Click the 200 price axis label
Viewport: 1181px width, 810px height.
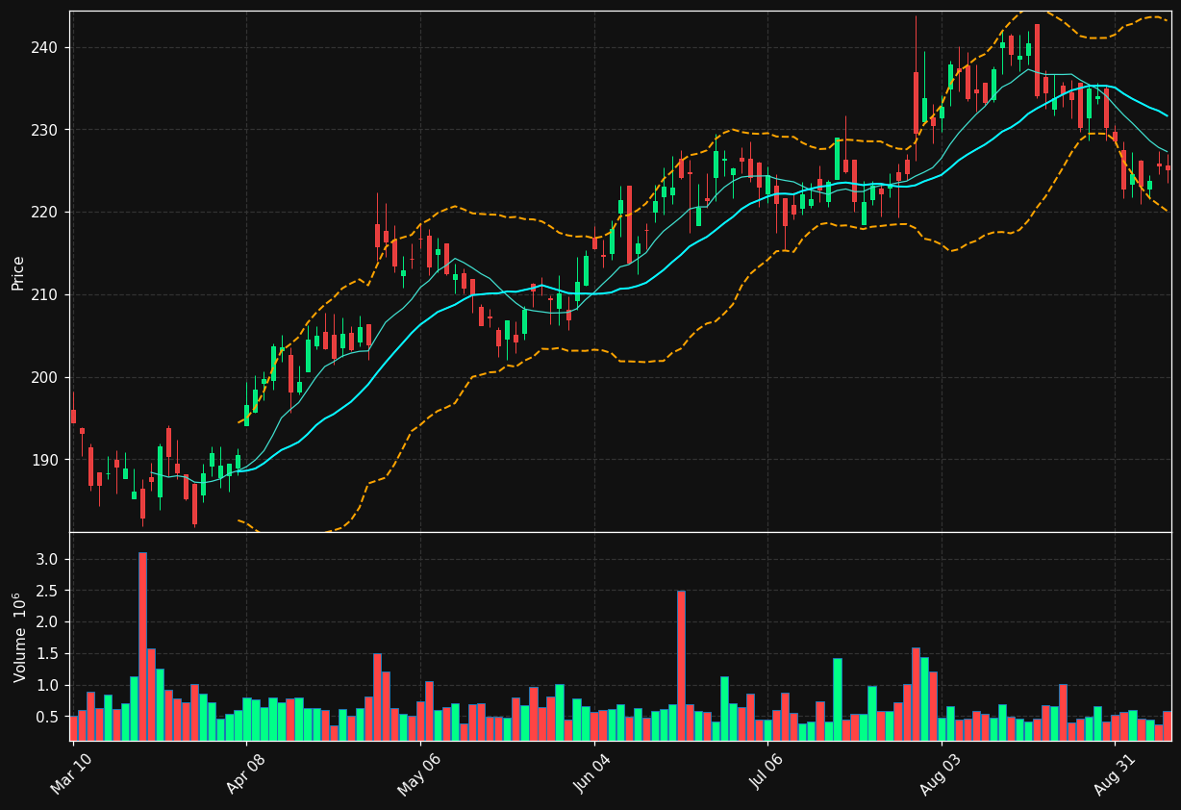point(46,377)
